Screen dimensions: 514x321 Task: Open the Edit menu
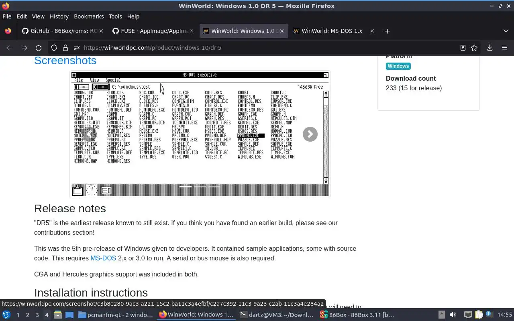point(22,16)
